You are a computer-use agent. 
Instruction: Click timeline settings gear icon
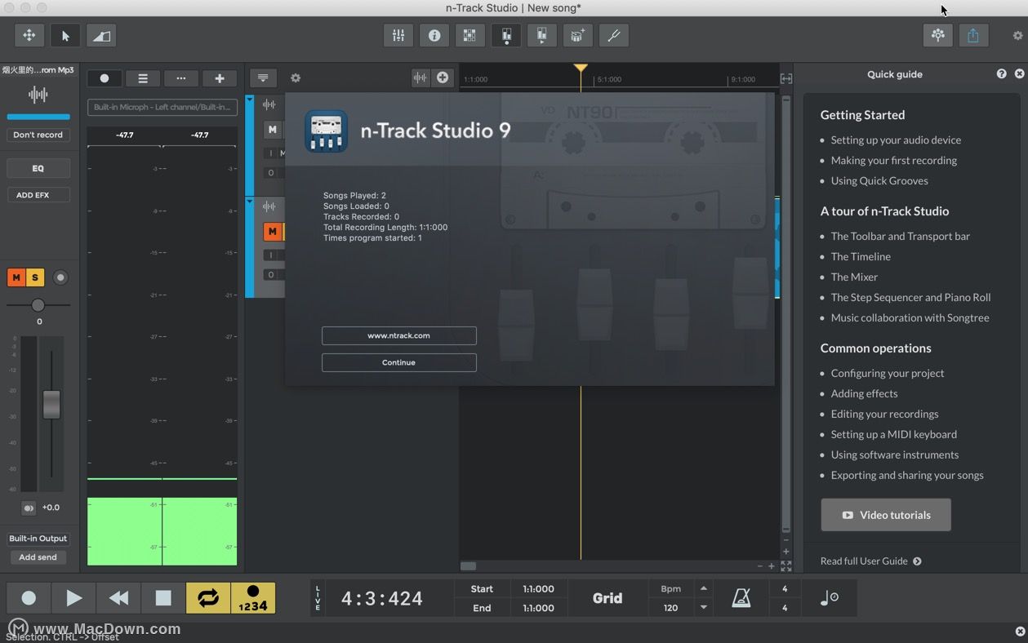click(x=296, y=78)
